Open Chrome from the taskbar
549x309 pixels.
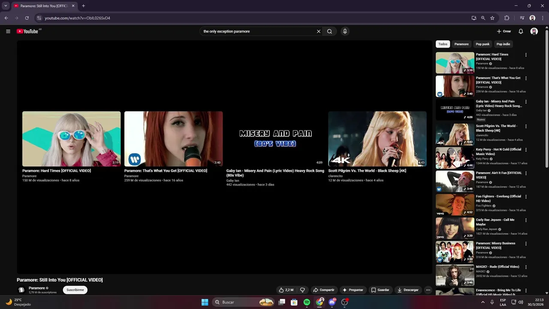point(320,302)
